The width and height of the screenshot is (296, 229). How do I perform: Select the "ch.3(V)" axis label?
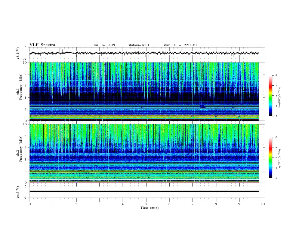(18, 192)
